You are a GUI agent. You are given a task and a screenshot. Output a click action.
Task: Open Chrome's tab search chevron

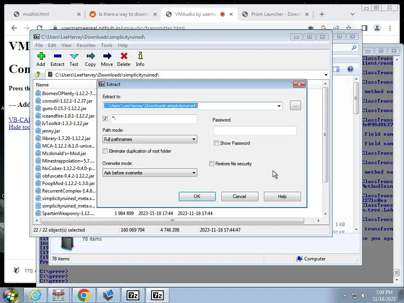point(352,14)
